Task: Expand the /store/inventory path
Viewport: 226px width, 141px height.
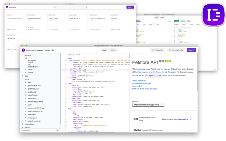Action: pos(26,95)
